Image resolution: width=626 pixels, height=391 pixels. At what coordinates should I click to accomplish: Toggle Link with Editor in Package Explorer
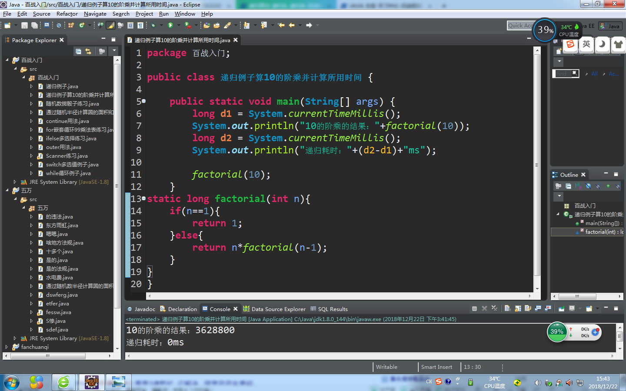click(x=88, y=51)
